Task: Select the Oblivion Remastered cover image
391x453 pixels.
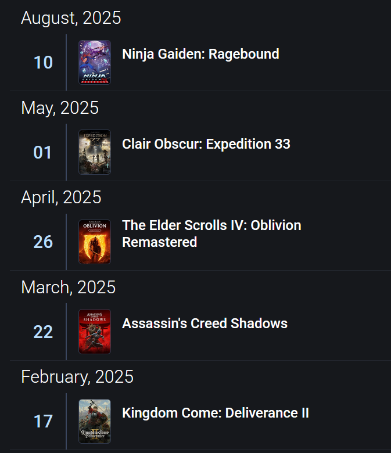Action: 95,242
